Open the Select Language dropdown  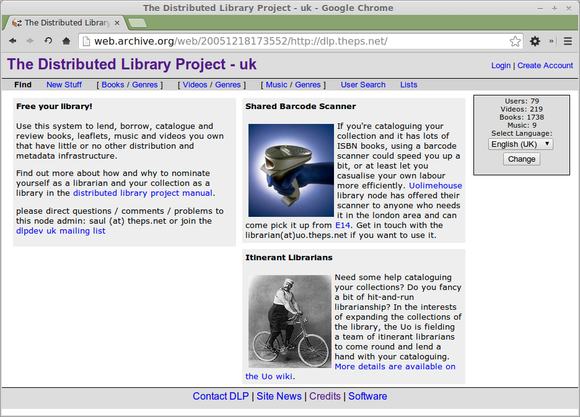(x=521, y=144)
